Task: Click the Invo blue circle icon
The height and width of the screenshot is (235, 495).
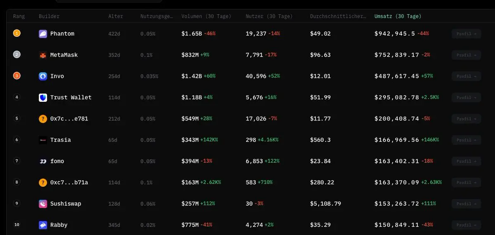Action: point(43,76)
